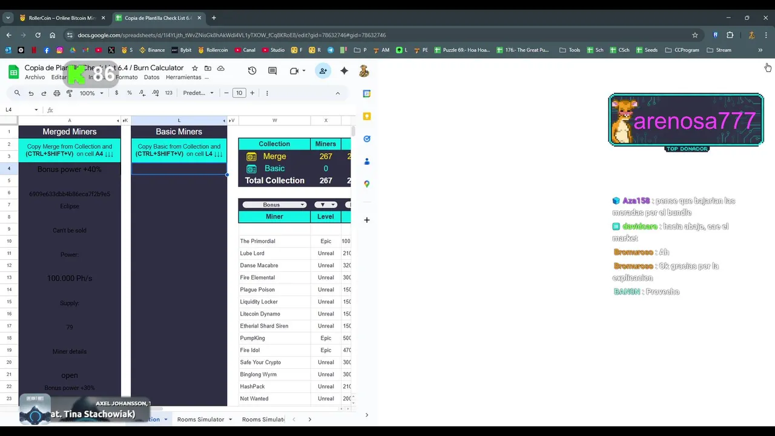
Task: Open the triangle sort dropdown chip
Action: (326, 205)
